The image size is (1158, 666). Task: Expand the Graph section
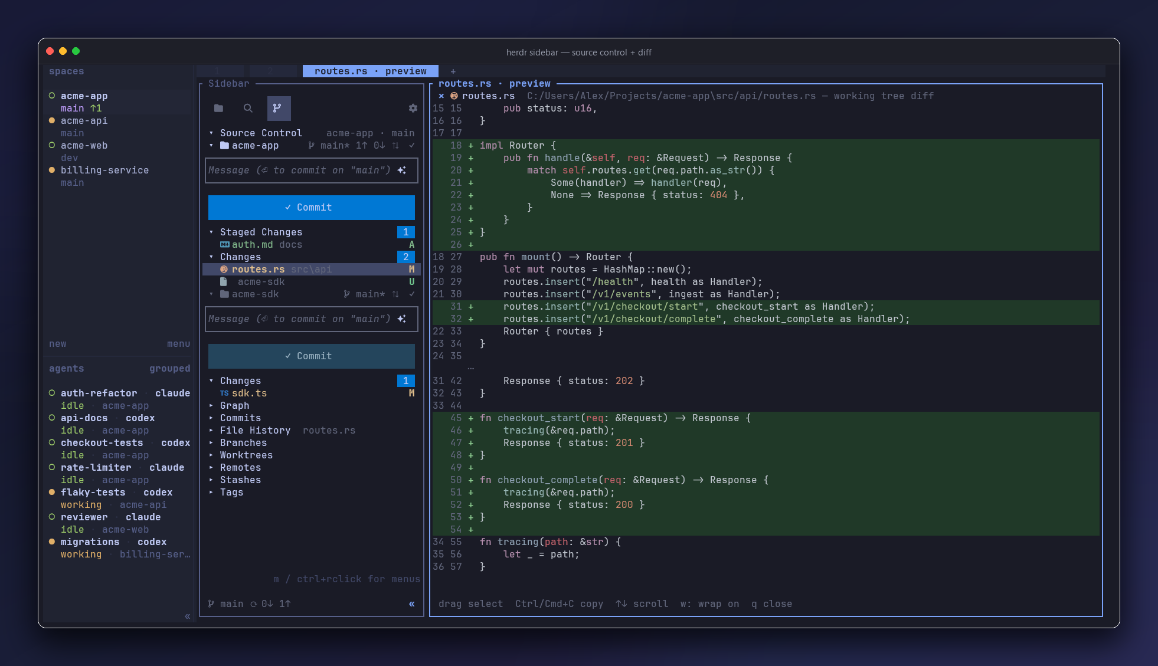(211, 406)
